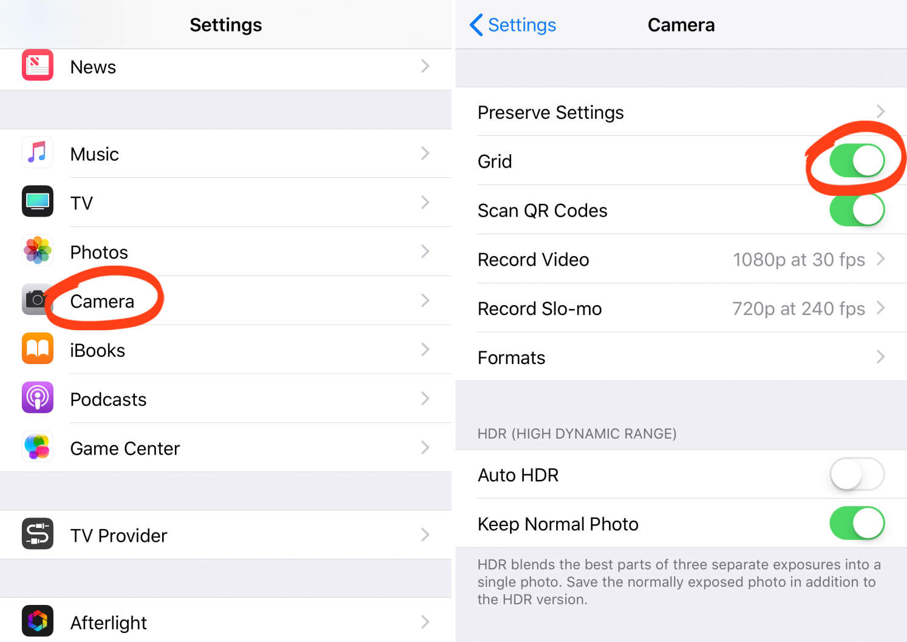The height and width of the screenshot is (642, 907).
Task: Tap the circled Camera icon
Action: (37, 300)
